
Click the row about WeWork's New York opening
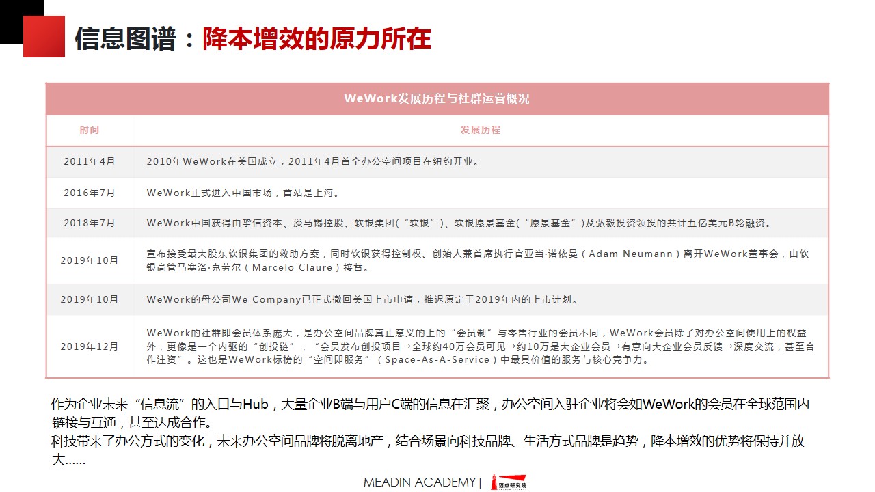click(313, 162)
